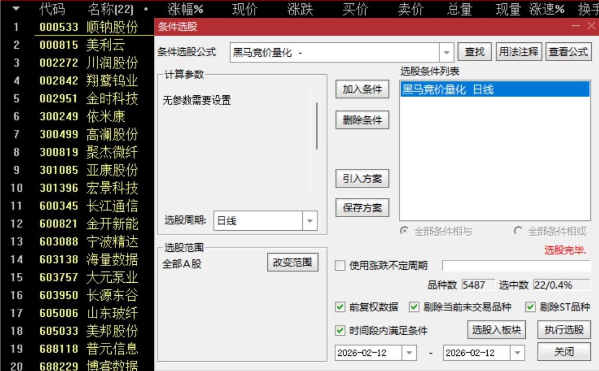Screen dimensions: 599x371
Task: Toggle 剔除ST品种 checkbox
Action: (530, 307)
